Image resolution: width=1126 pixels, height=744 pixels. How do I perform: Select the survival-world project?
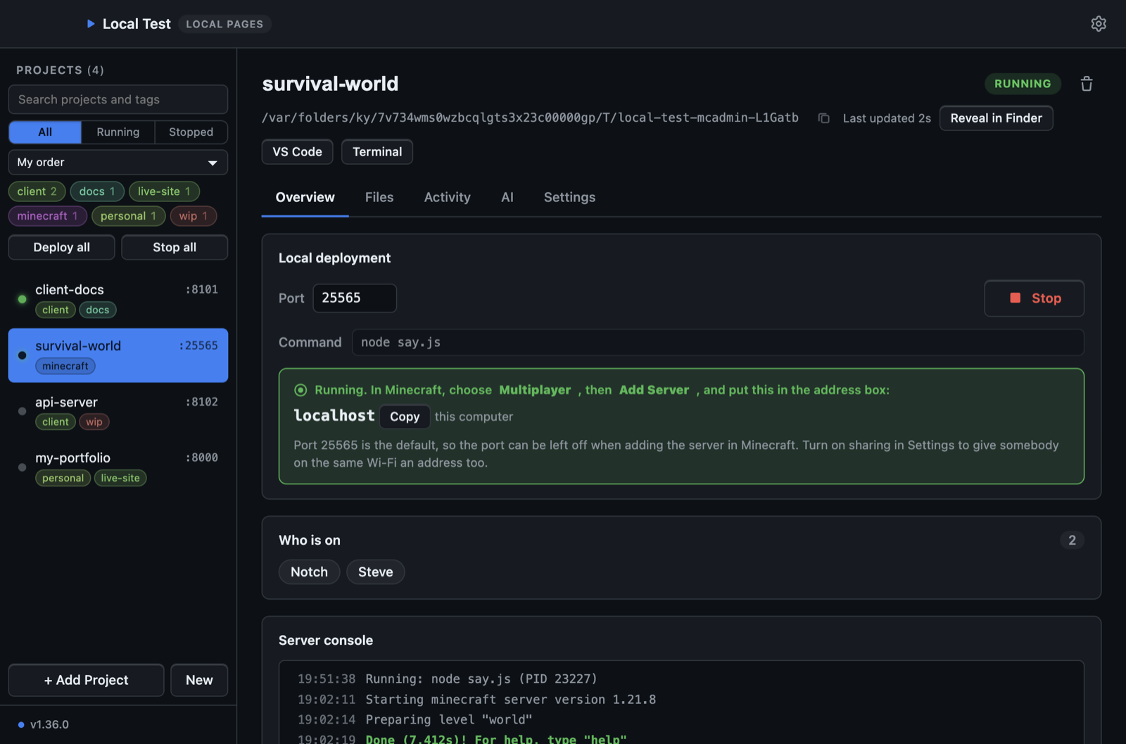(118, 355)
